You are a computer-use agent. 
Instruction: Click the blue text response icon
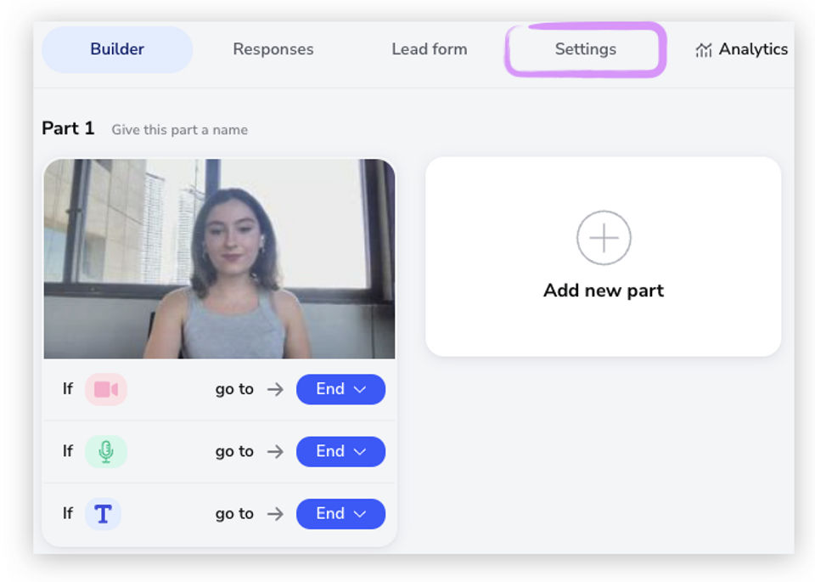tap(103, 514)
